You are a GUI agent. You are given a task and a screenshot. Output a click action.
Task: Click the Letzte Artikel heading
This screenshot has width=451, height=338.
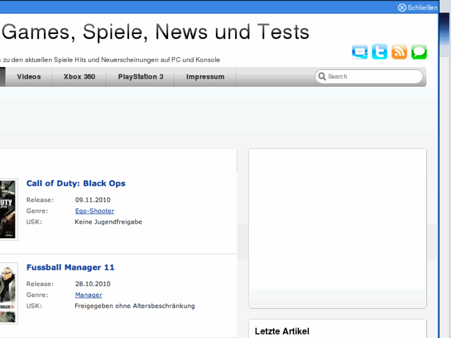click(282, 331)
